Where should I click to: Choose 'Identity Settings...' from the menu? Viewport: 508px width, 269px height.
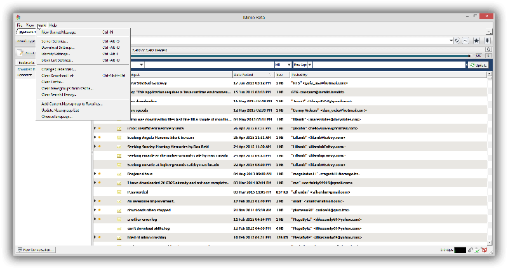click(83, 54)
